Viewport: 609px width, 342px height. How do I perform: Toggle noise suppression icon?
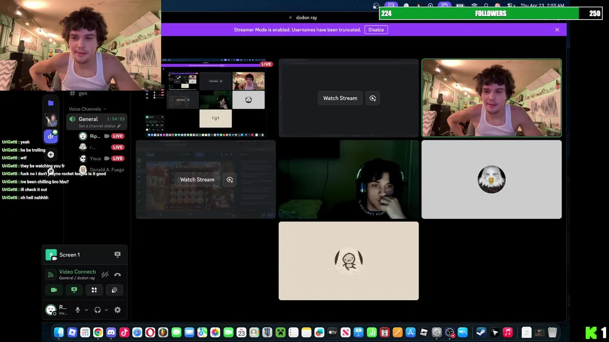click(105, 275)
